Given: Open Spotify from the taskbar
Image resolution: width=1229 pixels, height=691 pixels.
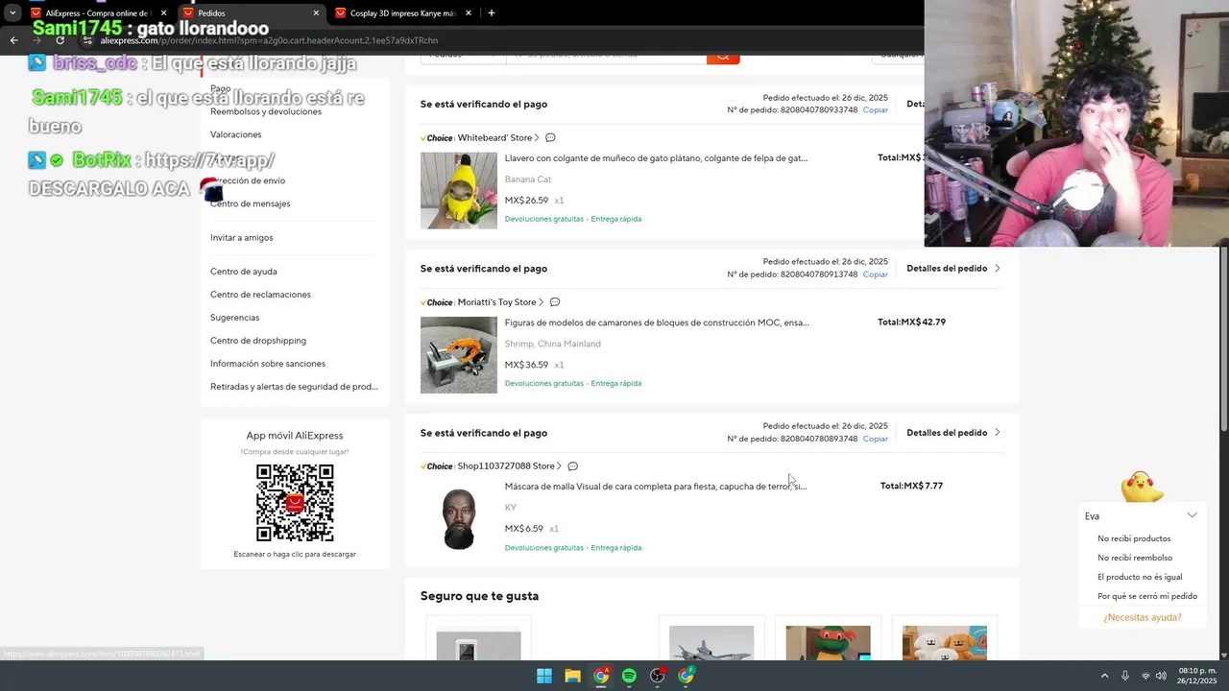Looking at the screenshot, I should point(629,676).
